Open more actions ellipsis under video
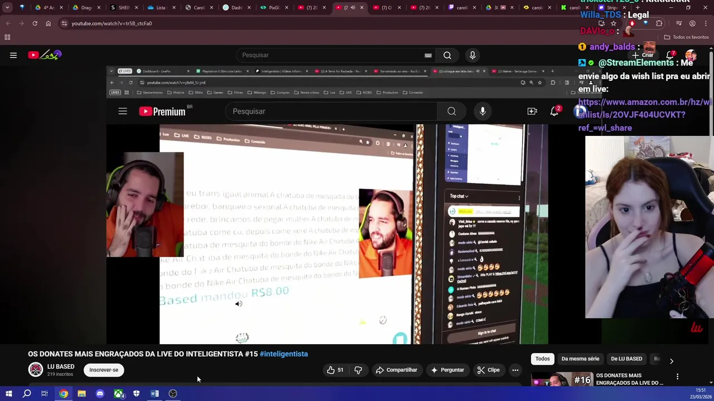Screen dimensions: 714x401 pos(515,370)
